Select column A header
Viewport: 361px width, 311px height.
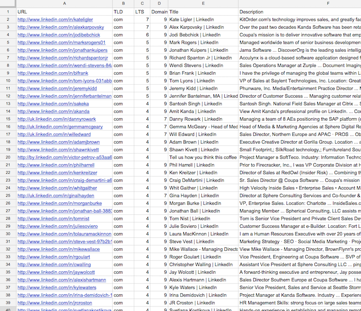[x=65, y=4]
